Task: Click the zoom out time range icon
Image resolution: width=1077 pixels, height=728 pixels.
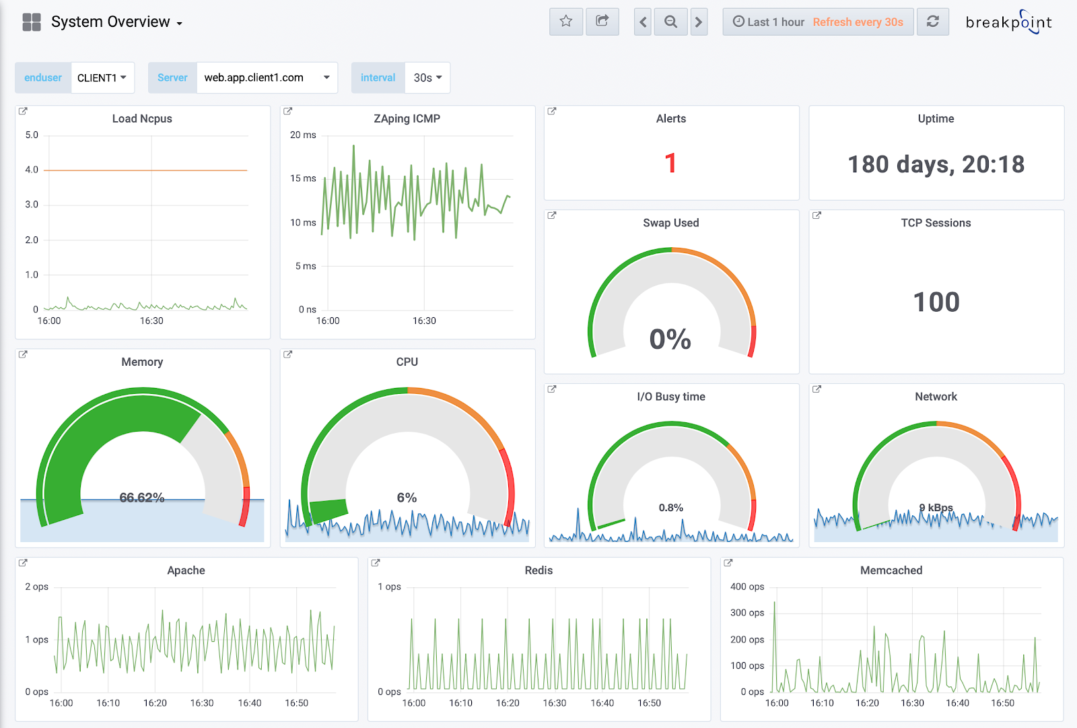Action: 670,21
